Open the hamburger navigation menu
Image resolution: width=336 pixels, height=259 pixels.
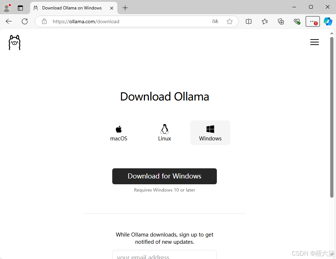(x=314, y=42)
